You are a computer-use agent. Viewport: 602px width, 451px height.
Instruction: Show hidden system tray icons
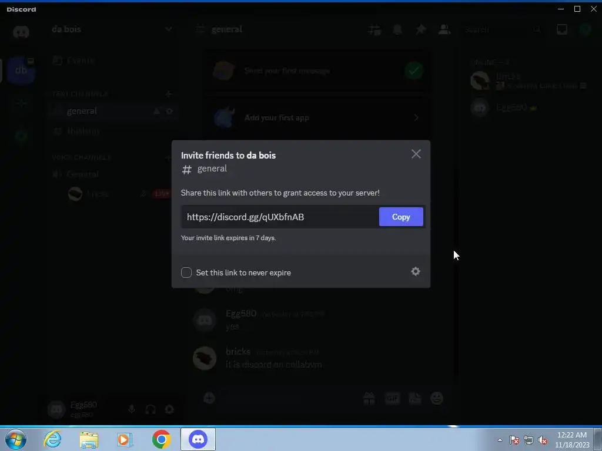pos(500,440)
